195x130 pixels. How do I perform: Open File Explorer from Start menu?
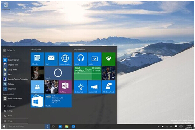10,106
